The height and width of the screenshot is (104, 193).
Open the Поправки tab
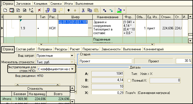point(45,49)
